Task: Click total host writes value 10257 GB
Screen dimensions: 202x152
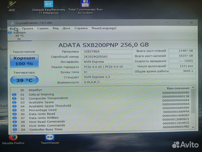Action: [x=182, y=56]
